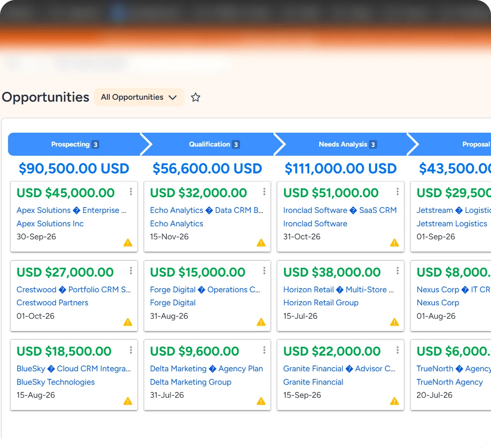491x448 pixels.
Task: Open the Jetstream Logistics account link
Action: [x=452, y=224]
